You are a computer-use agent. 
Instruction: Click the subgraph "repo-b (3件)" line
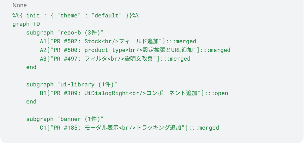65,33
